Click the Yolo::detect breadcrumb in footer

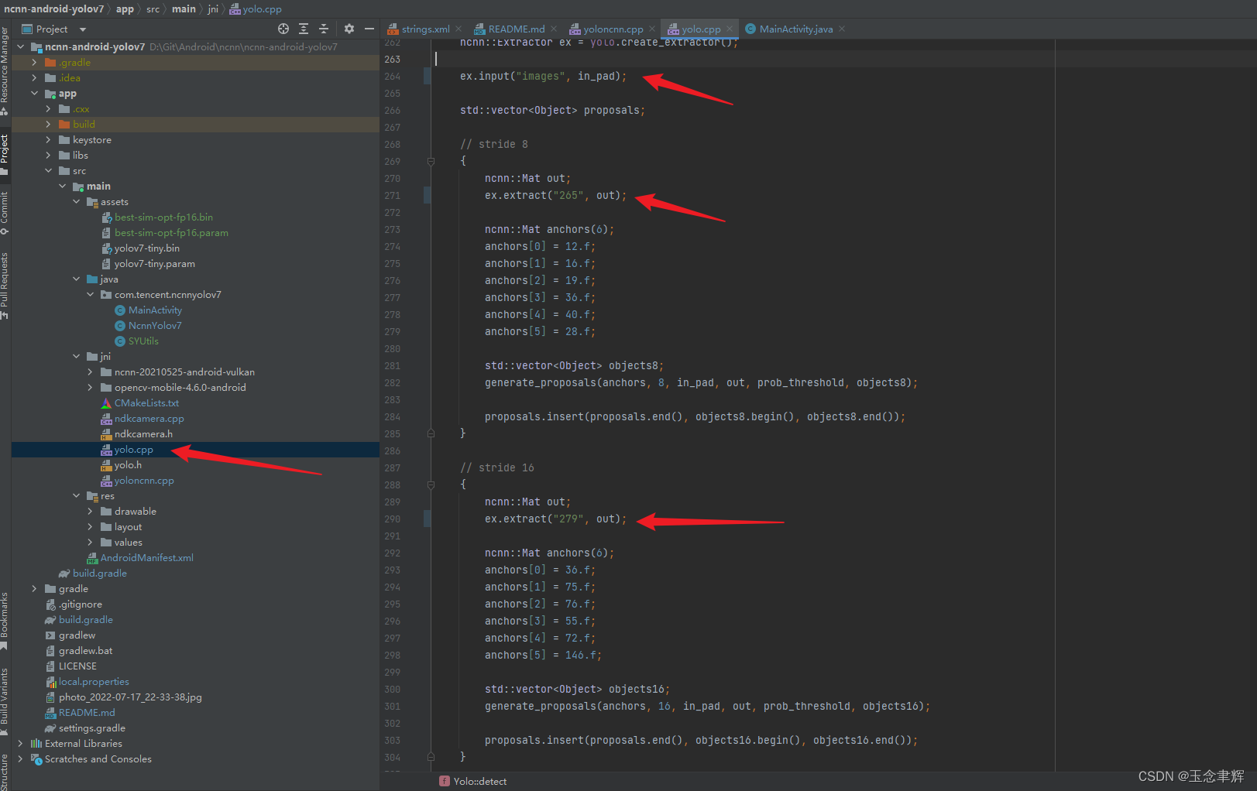click(479, 781)
